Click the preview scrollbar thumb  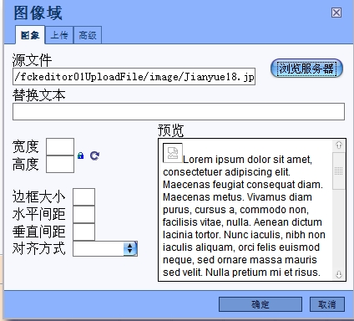(x=339, y=171)
